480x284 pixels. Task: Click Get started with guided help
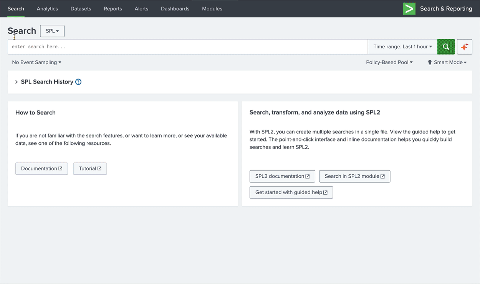click(x=291, y=192)
